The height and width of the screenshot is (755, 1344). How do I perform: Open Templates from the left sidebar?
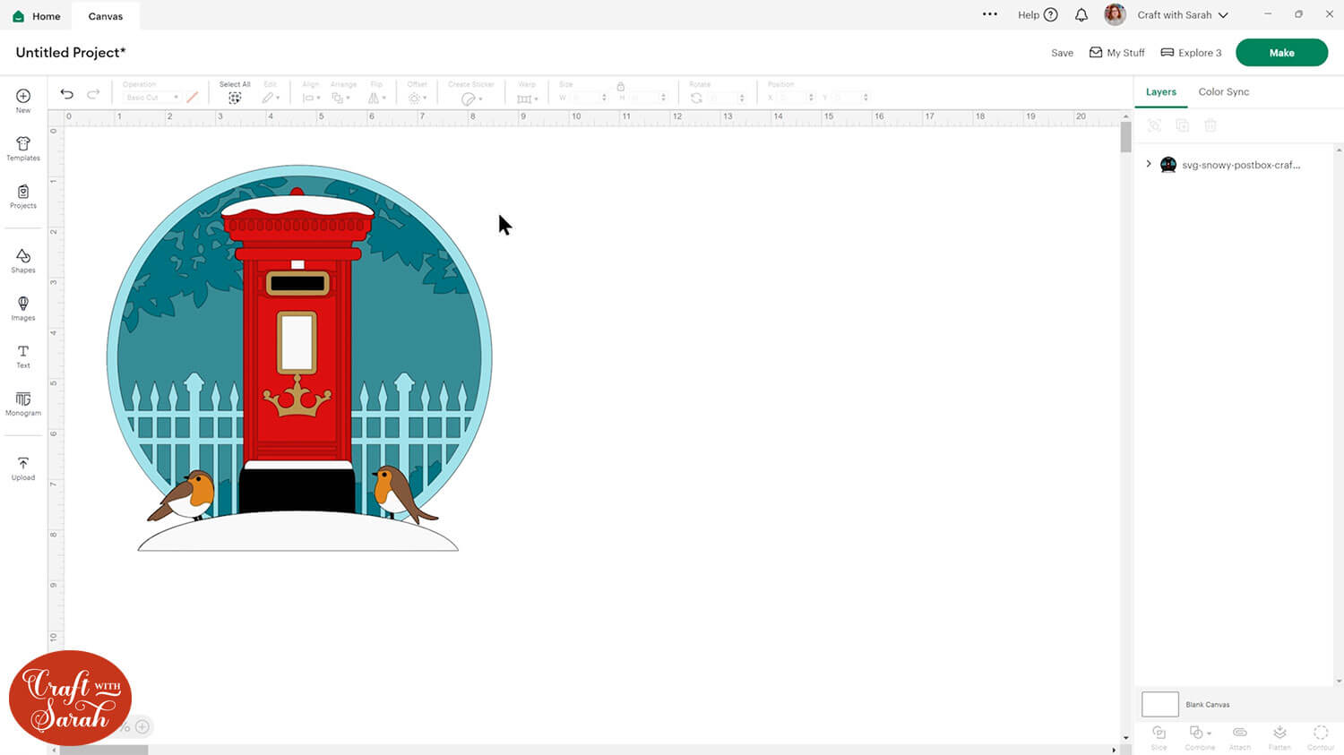pyautogui.click(x=23, y=149)
